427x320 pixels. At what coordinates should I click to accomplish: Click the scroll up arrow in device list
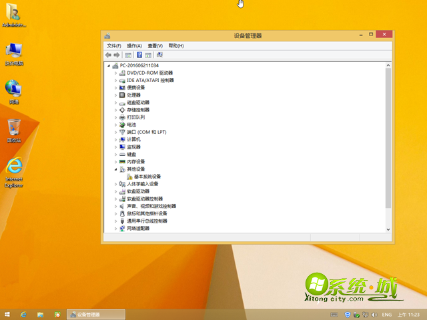click(x=388, y=65)
